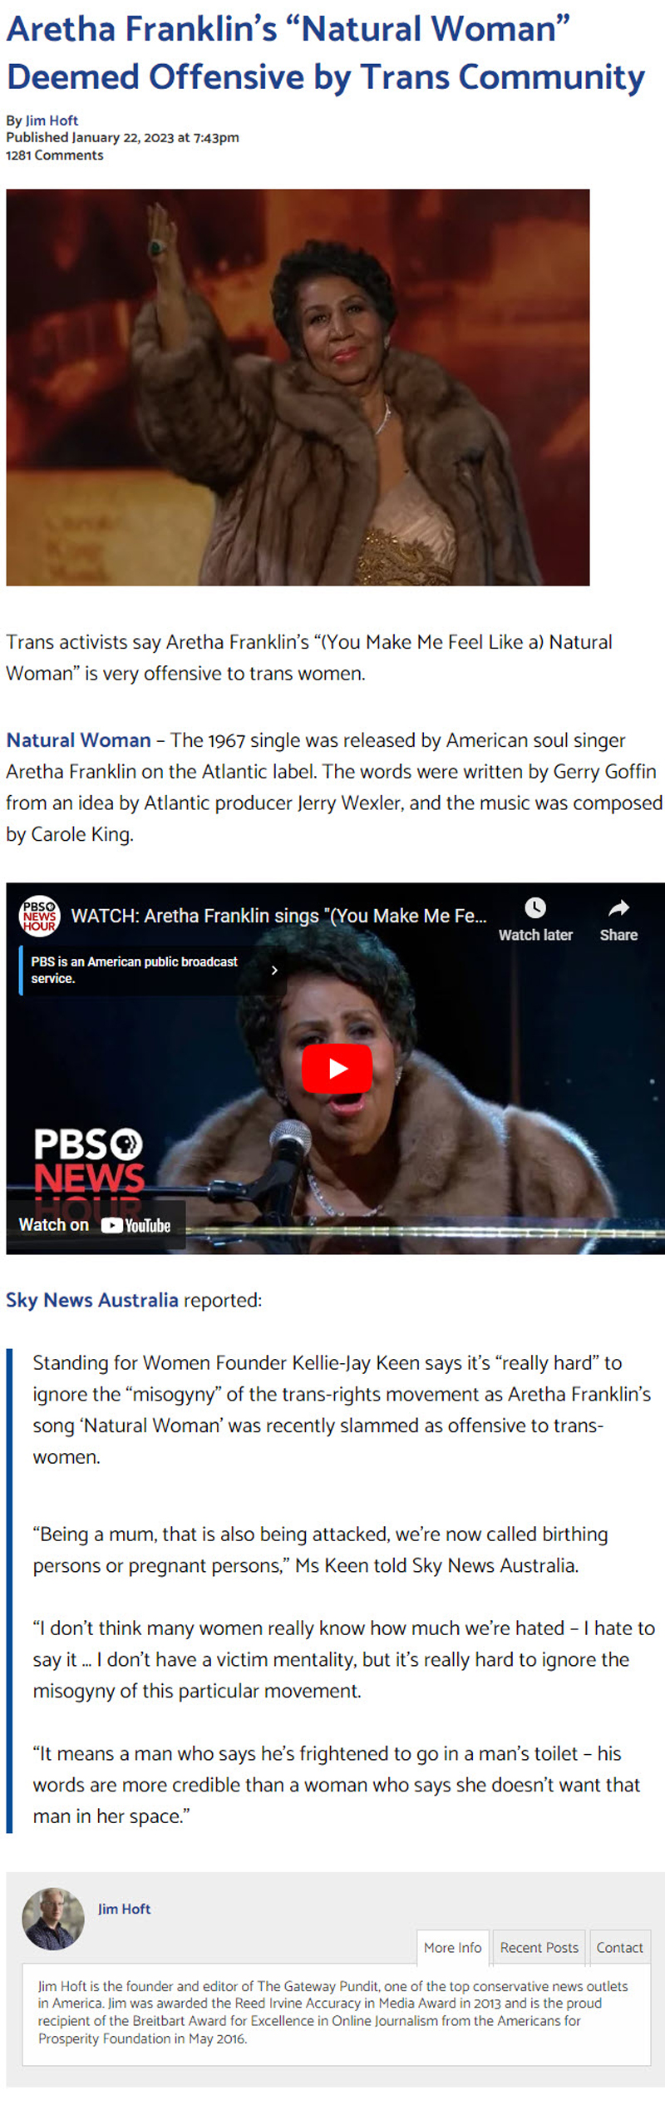Switch to the Recent Posts tab

(x=539, y=1947)
